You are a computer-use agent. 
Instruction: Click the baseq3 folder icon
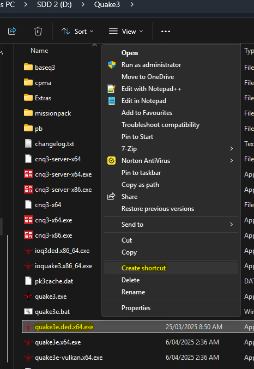[x=28, y=67]
